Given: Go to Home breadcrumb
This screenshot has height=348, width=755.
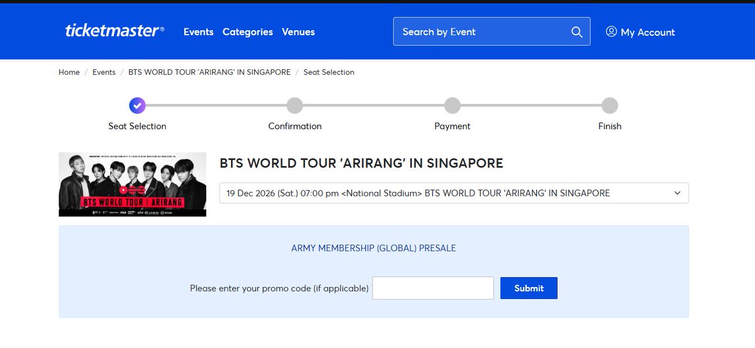Looking at the screenshot, I should click(x=69, y=72).
